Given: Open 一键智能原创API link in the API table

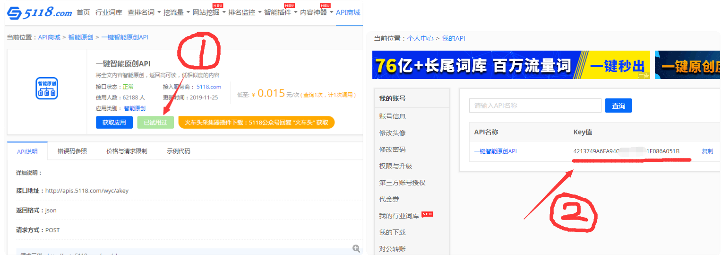Looking at the screenshot, I should click(x=495, y=151).
